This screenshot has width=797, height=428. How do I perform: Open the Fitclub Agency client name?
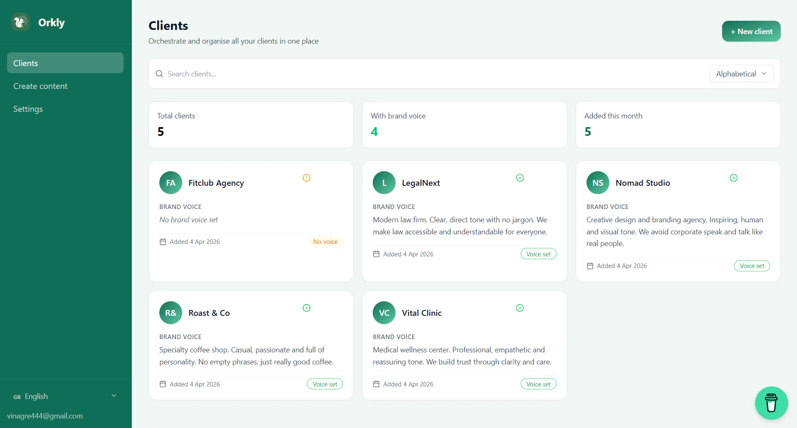[x=216, y=183]
